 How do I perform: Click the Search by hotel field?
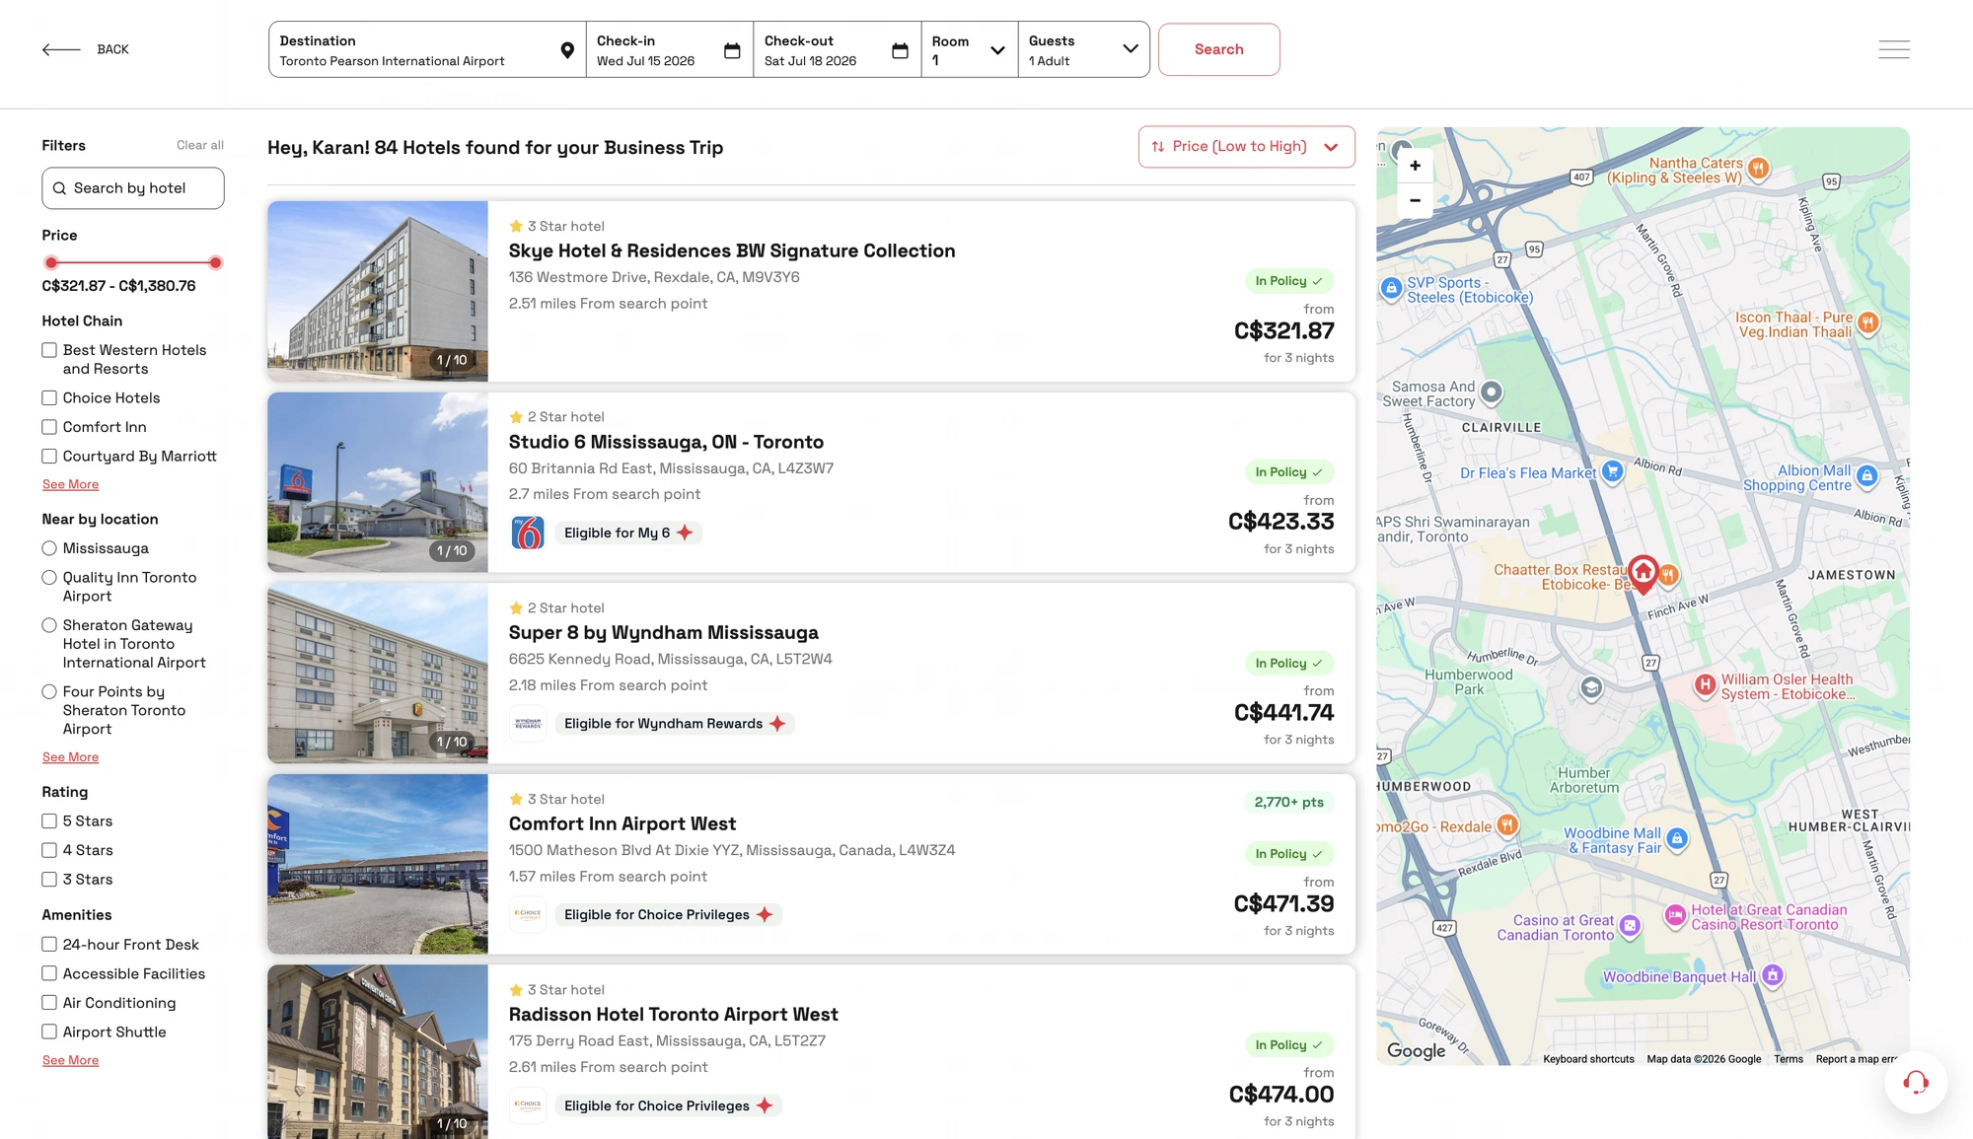[133, 188]
